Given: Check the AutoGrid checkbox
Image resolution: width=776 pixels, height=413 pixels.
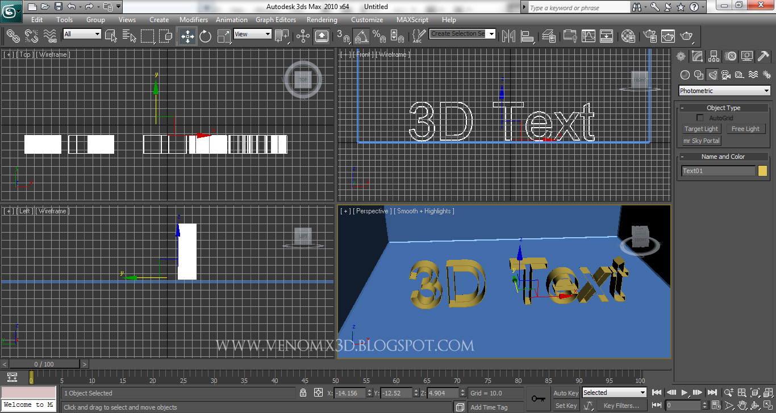Looking at the screenshot, I should pyautogui.click(x=700, y=117).
